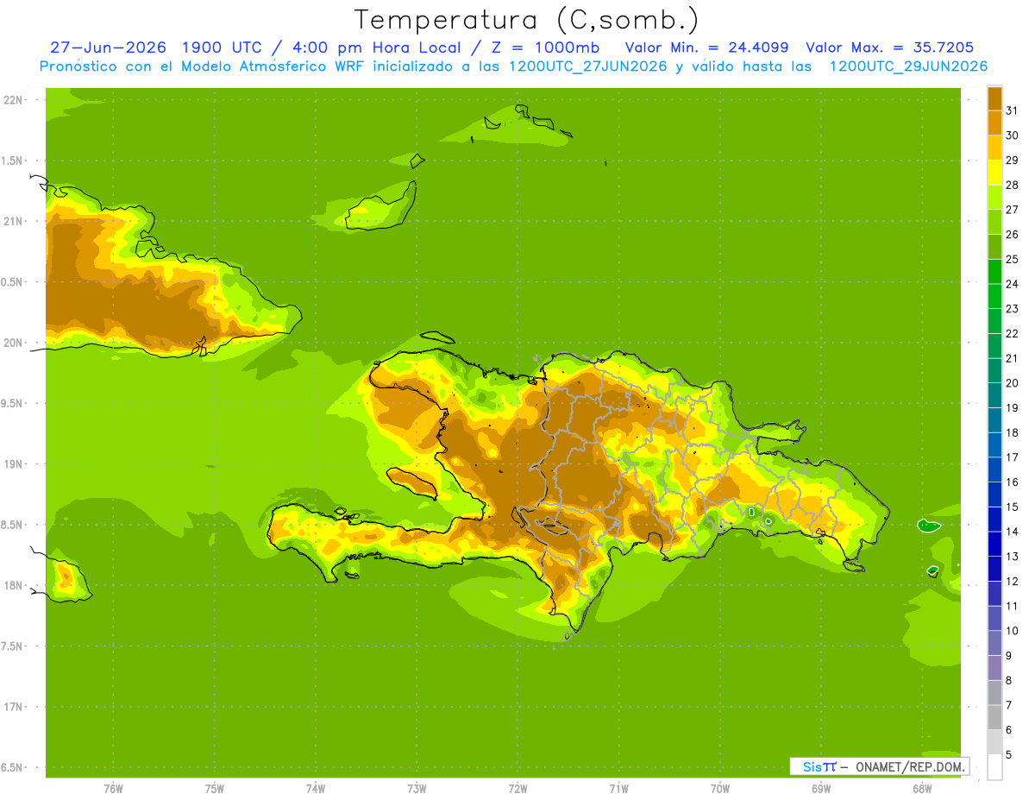Click "Valor Max. = 35.7205" text
The width and height of the screenshot is (1035, 800).
point(890,47)
